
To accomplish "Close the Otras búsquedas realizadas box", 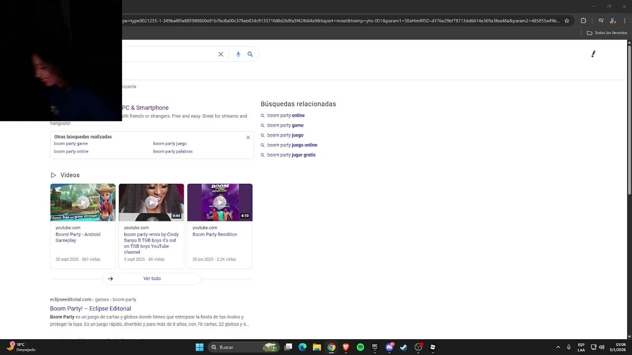I will coord(248,138).
